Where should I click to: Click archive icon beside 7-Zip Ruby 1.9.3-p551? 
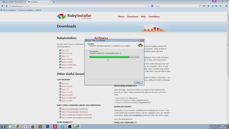60,100
